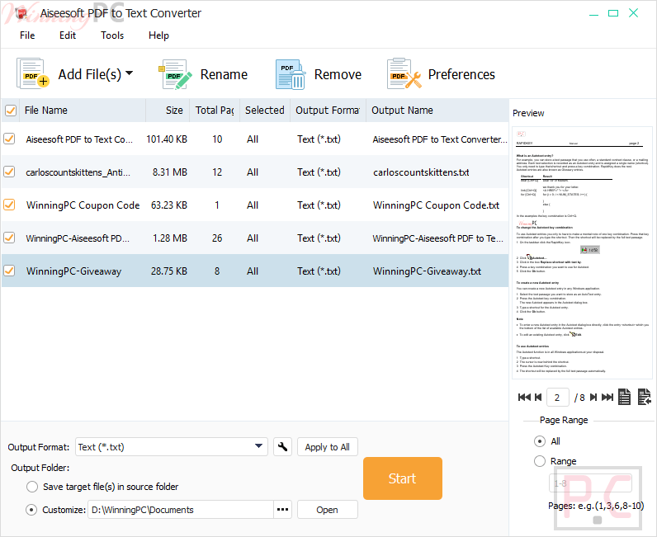Click the page range 1-8 input field
Image resolution: width=657 pixels, height=537 pixels.
click(x=590, y=483)
